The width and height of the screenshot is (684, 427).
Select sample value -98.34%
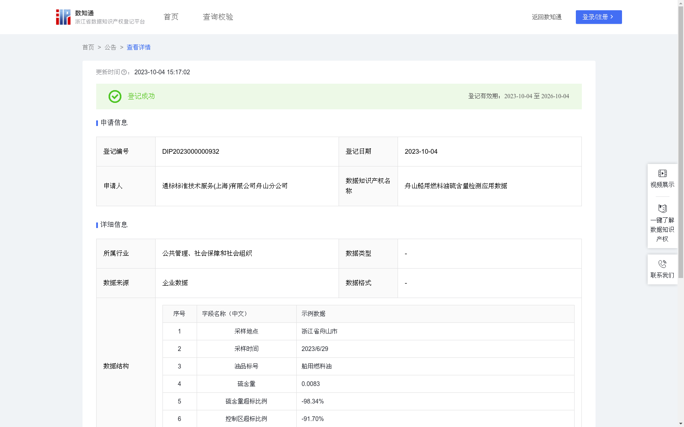[313, 401]
